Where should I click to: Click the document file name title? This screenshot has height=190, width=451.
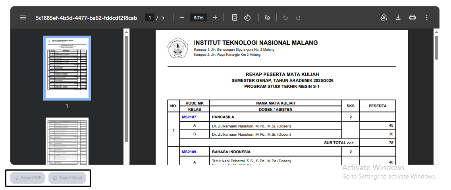coord(86,18)
